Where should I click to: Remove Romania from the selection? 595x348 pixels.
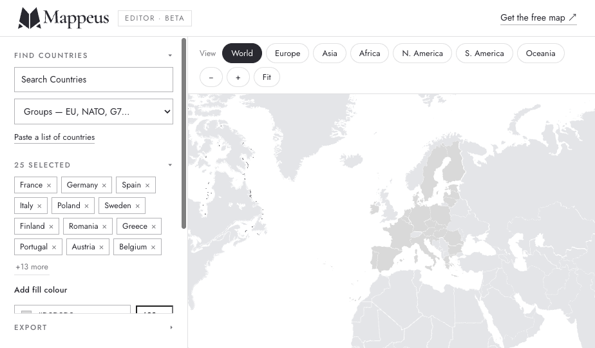pos(104,226)
